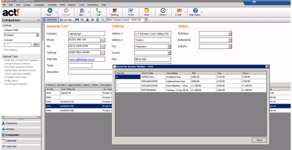The height and width of the screenshot is (150, 292).
Task: Switch to List View
Action: 66,20
